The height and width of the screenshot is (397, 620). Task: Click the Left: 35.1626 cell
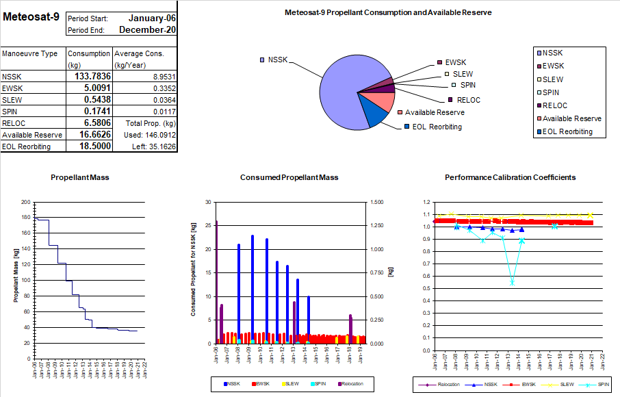click(154, 146)
